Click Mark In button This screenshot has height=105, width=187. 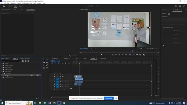(x=105, y=55)
